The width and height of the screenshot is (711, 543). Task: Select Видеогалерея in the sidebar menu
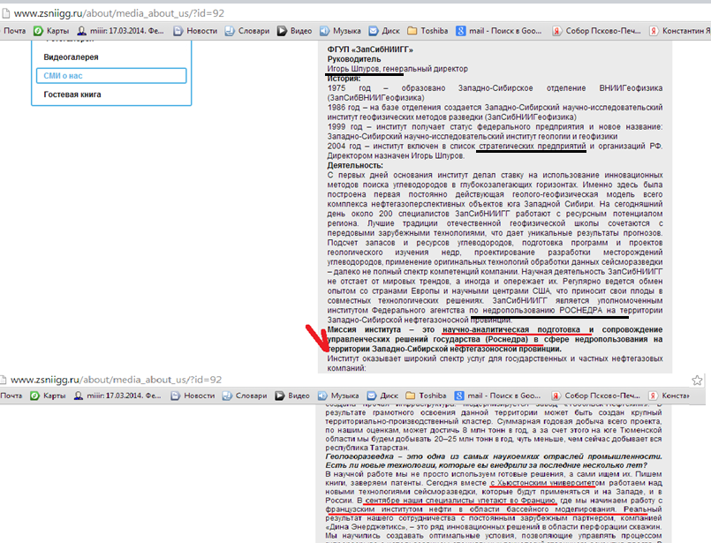(71, 57)
